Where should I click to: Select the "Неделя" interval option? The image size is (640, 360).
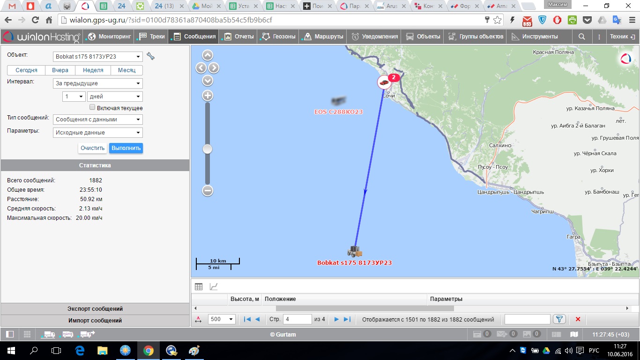click(93, 70)
